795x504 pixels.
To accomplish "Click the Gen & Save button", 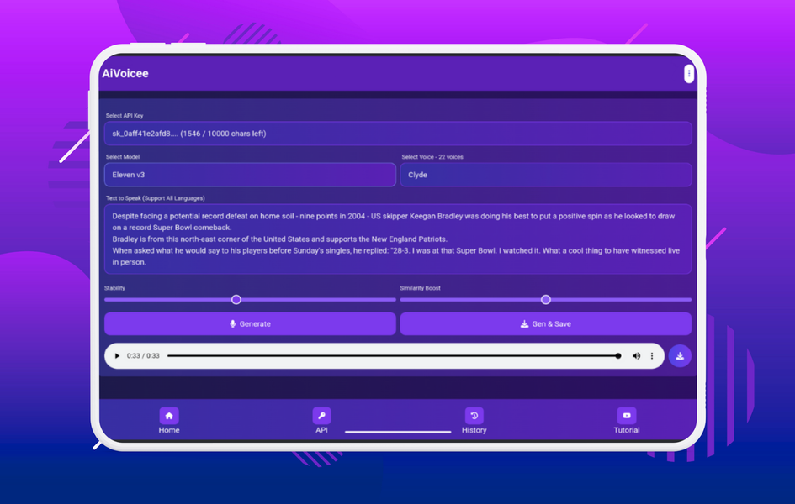I will [546, 324].
